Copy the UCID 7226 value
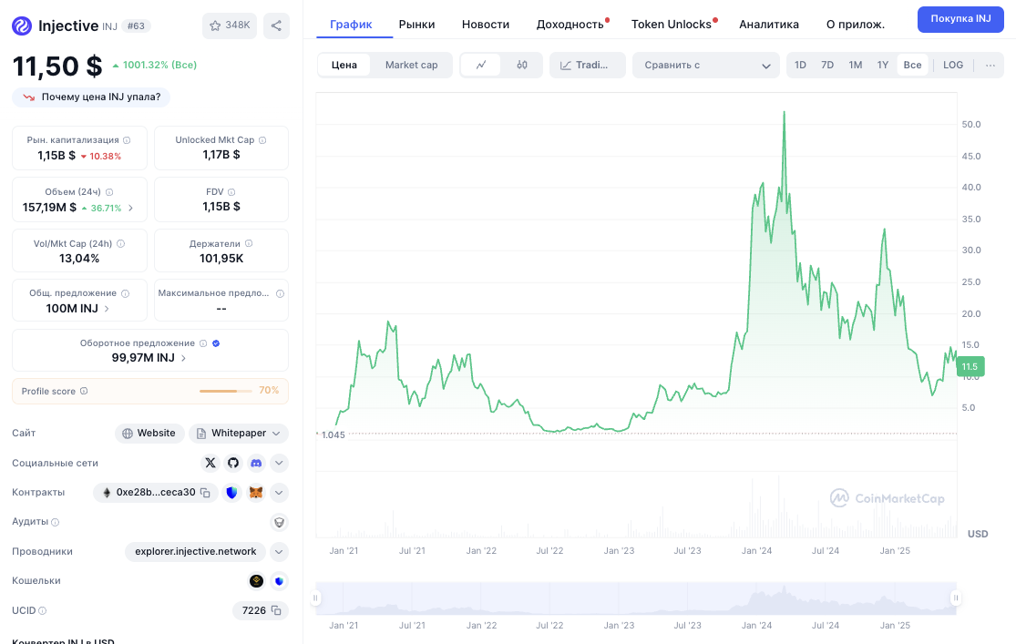This screenshot has width=1016, height=644. [276, 610]
